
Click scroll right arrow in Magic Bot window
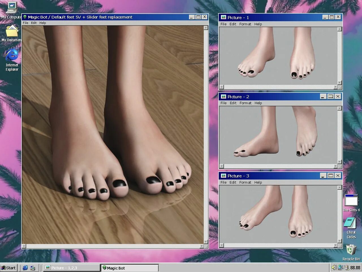pos(202,246)
